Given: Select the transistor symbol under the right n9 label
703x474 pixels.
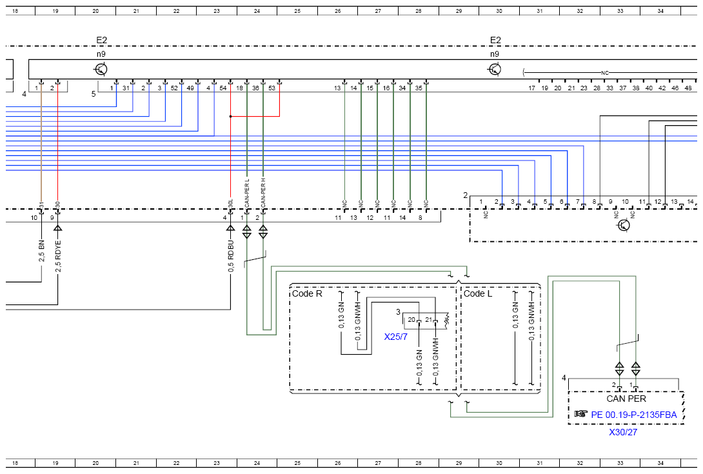Looking at the screenshot, I should [x=495, y=70].
